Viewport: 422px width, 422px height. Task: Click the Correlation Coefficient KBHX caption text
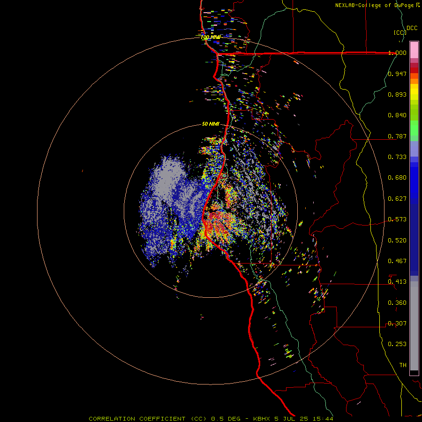pyautogui.click(x=211, y=419)
